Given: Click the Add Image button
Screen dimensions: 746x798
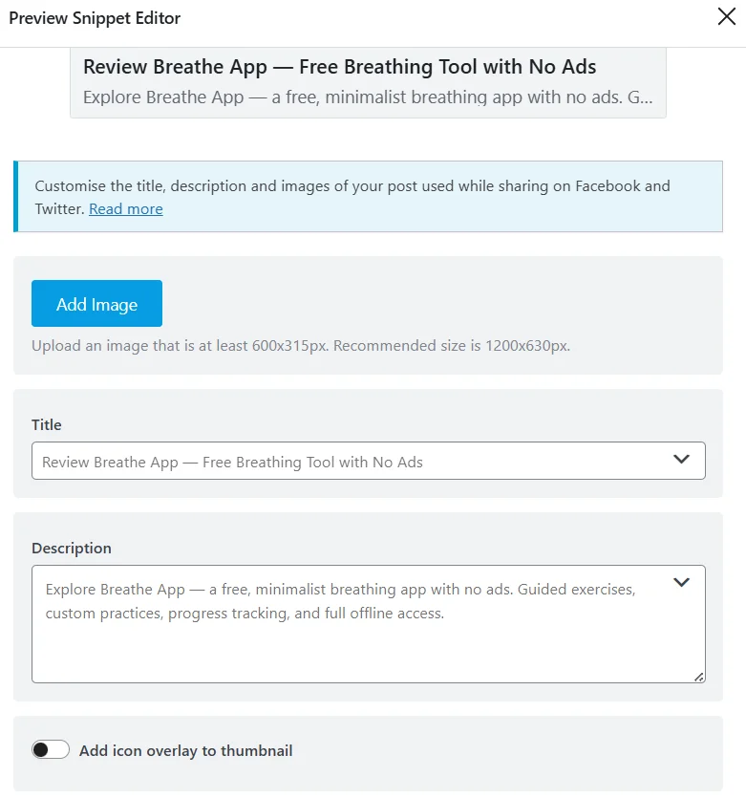Looking at the screenshot, I should [96, 303].
